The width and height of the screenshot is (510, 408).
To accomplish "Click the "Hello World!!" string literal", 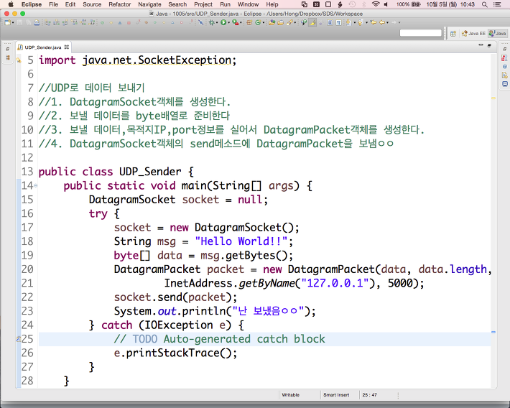I will pyautogui.click(x=241, y=241).
